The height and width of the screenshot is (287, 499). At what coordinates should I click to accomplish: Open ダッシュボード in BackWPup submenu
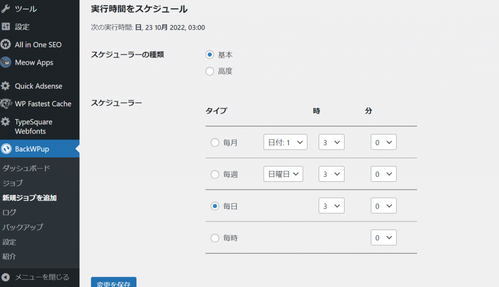coord(26,168)
